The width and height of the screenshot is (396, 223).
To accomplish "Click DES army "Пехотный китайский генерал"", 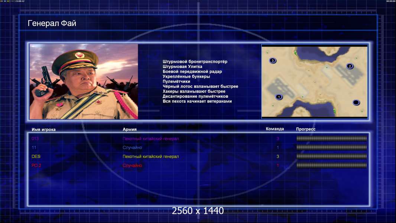I will point(151,156).
